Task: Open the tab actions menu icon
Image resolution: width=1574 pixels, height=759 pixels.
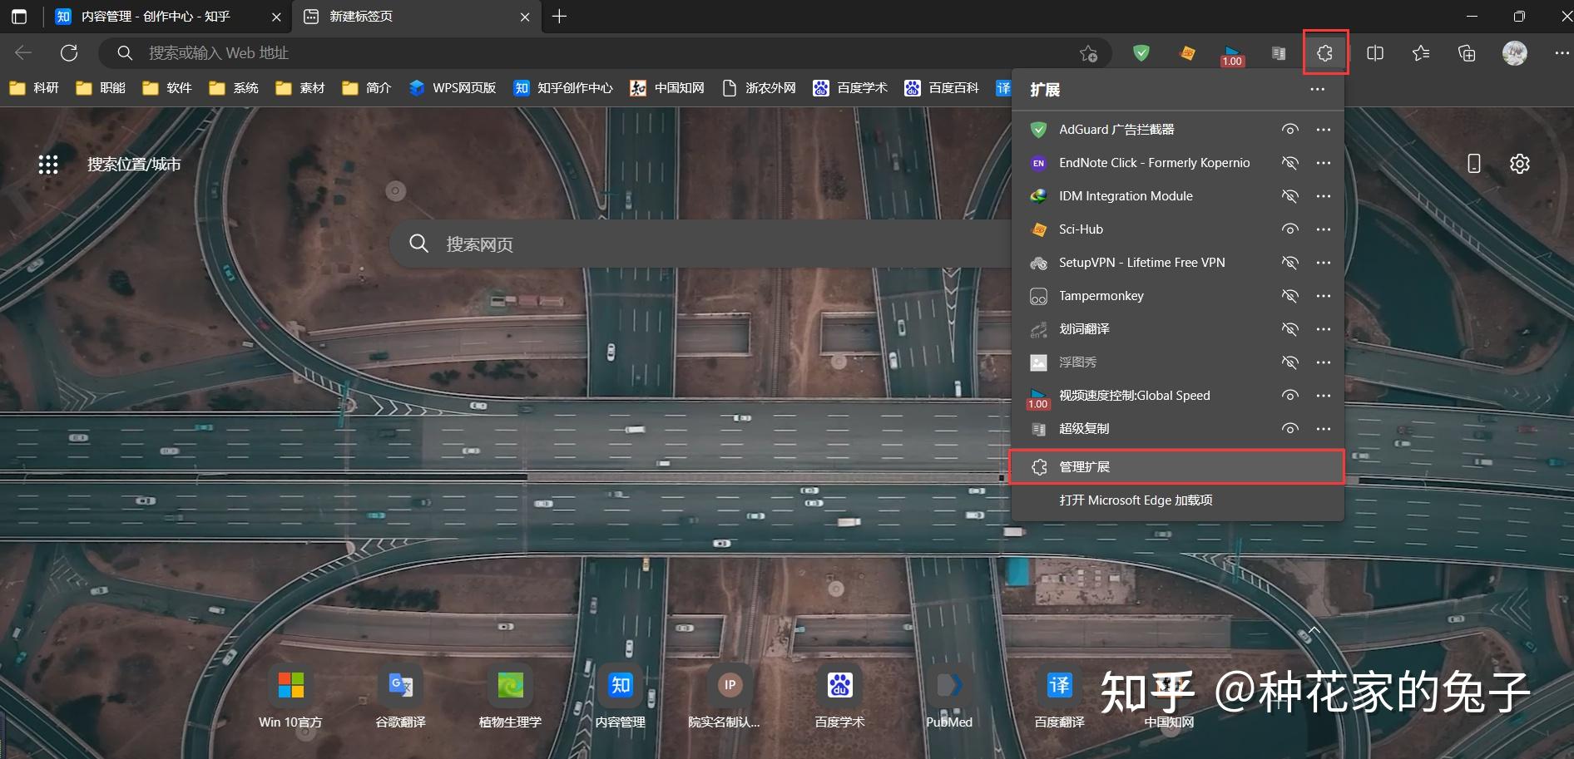Action: point(19,17)
